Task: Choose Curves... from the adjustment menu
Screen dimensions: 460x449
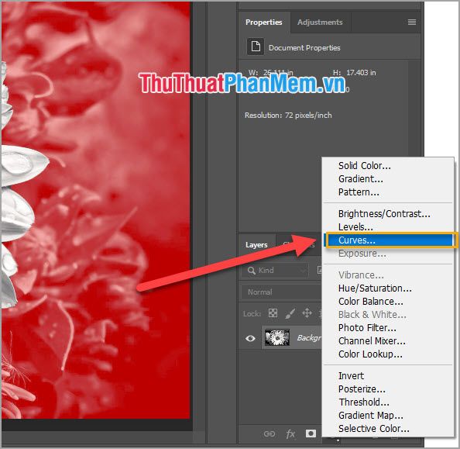Action: [390, 240]
